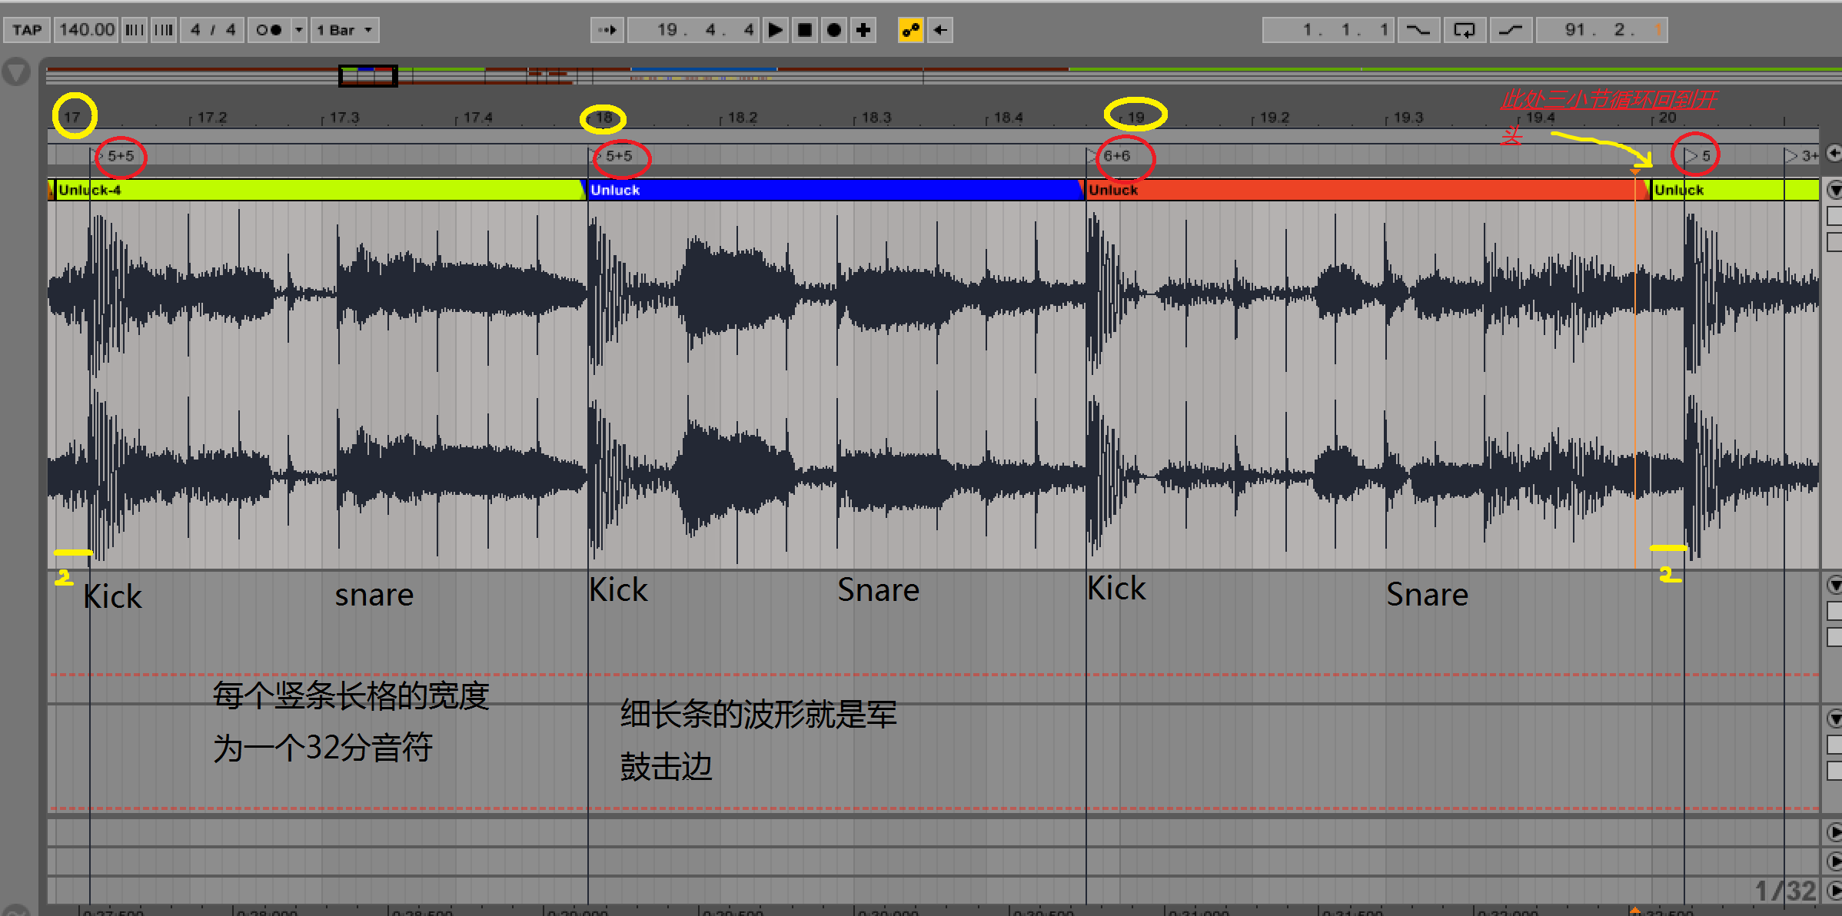Viewport: 1842px width, 916px height.
Task: Open the 1 Bar quantization dropdown
Action: 344,30
